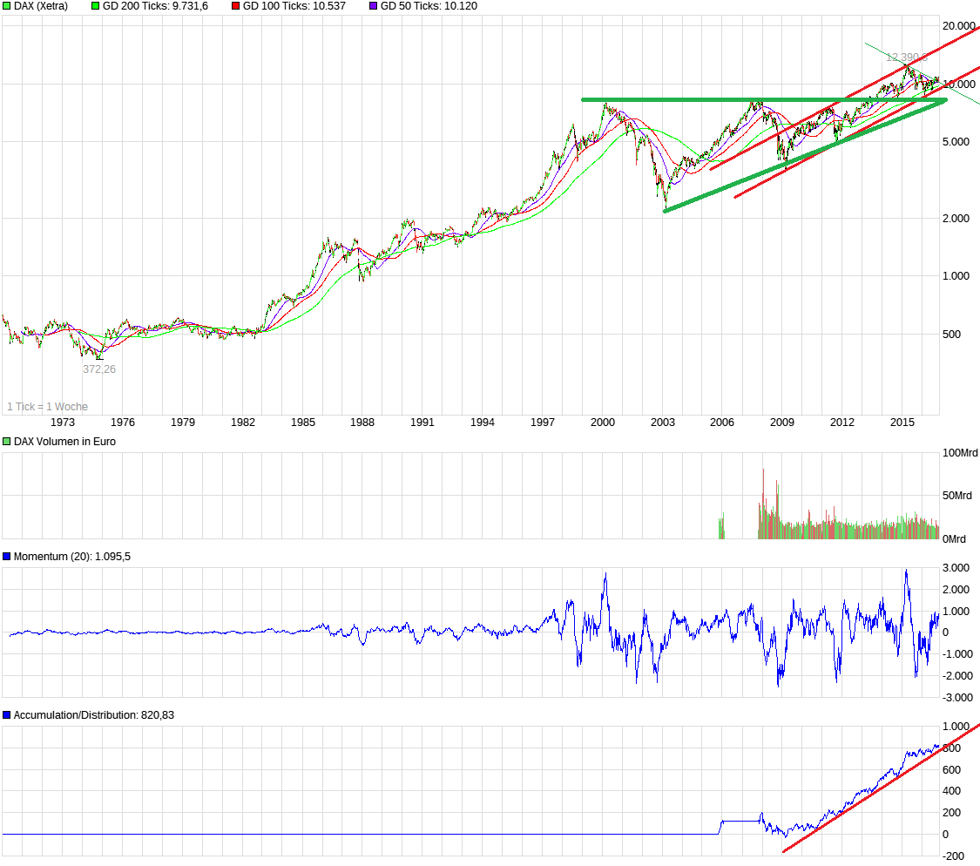The height and width of the screenshot is (866, 980).
Task: Click the 50Mrd volume axis label
Action: pos(956,495)
